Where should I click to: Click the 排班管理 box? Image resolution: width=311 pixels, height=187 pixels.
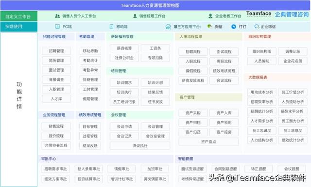click(x=90, y=79)
